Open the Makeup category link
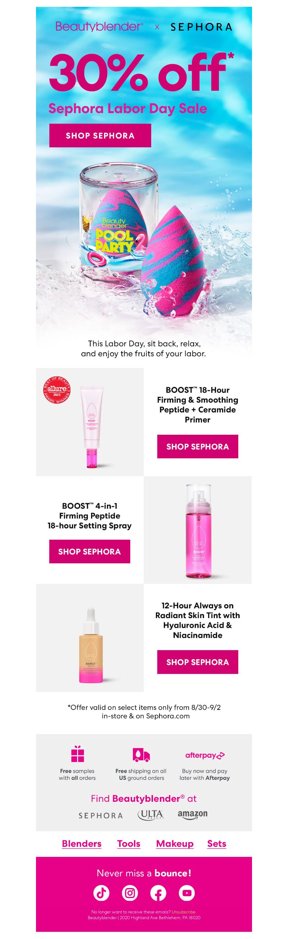This screenshot has width=288, height=939. pos(175,844)
